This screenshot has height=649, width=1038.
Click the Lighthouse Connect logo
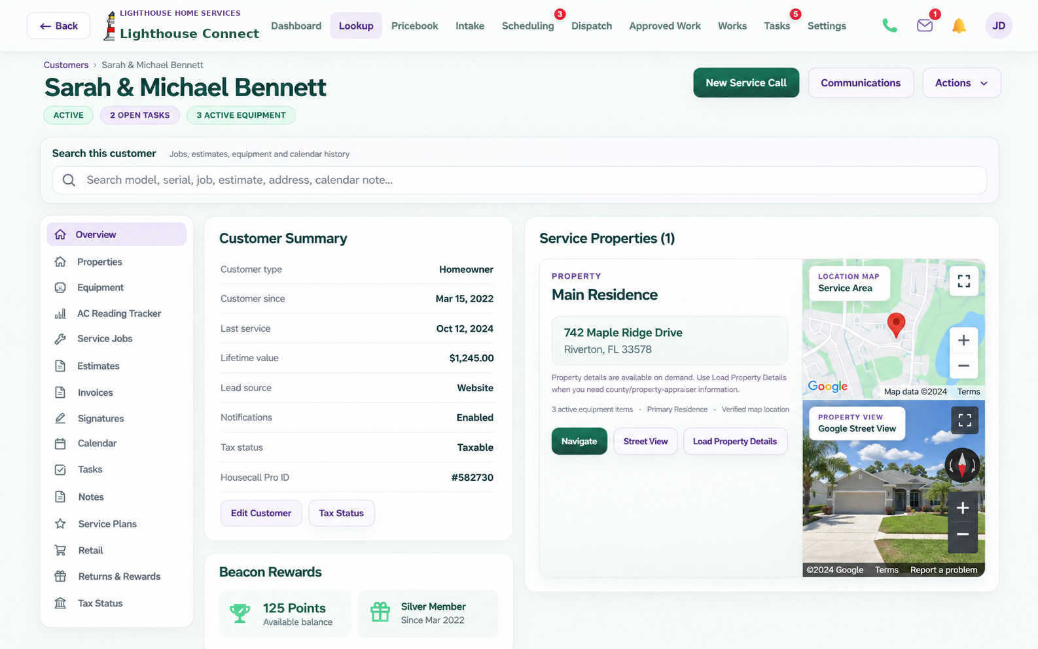[181, 26]
